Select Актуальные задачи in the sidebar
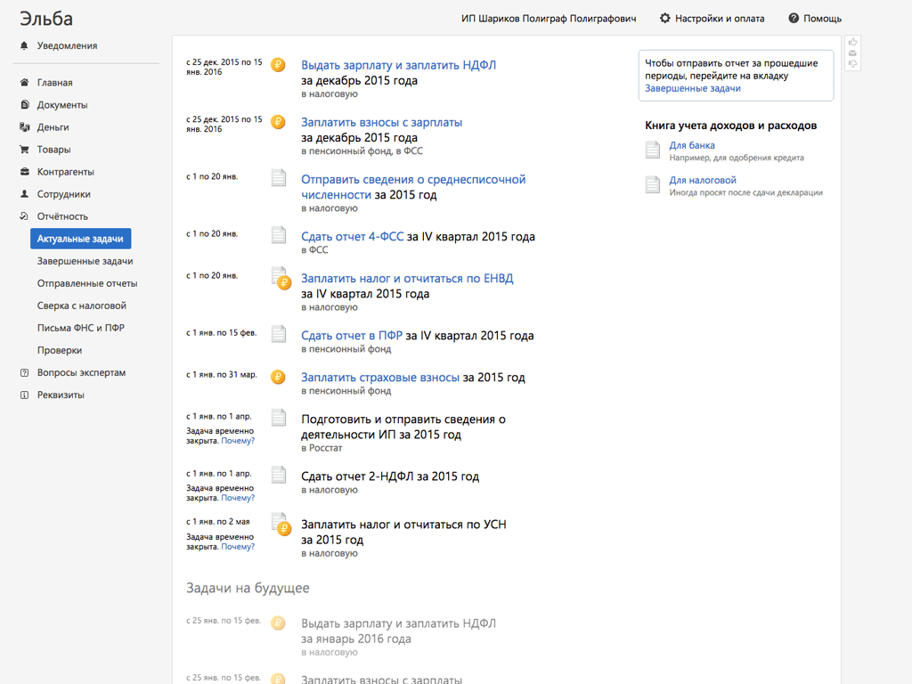The width and height of the screenshot is (912, 684). [x=80, y=239]
